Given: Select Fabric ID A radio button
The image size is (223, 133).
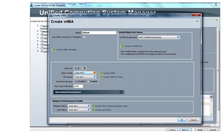Looking at the screenshot, I should pyautogui.click(x=76, y=68).
